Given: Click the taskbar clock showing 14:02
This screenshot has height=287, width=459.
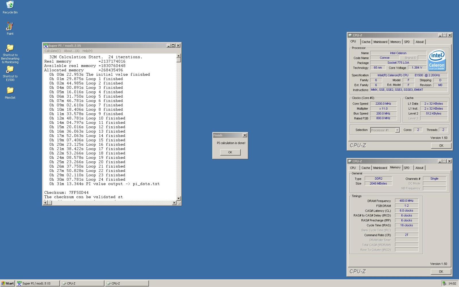Looking at the screenshot, I should click(x=452, y=283).
